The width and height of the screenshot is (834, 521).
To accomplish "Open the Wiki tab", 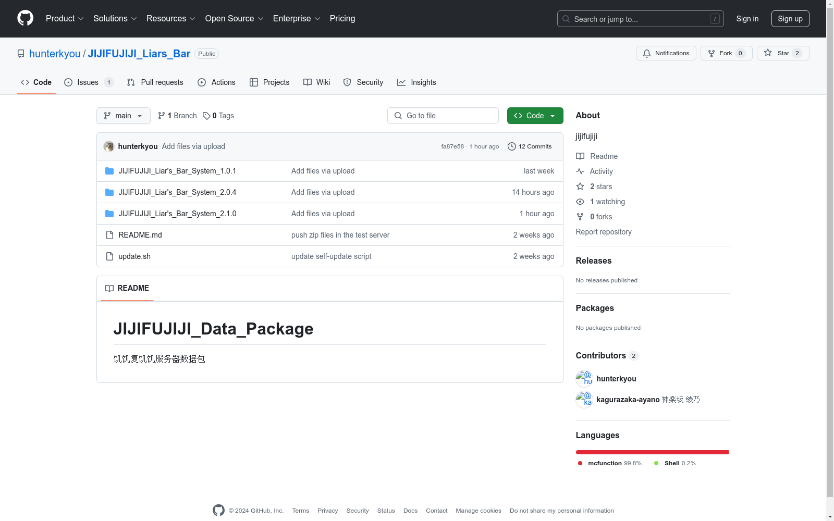I will 316,82.
